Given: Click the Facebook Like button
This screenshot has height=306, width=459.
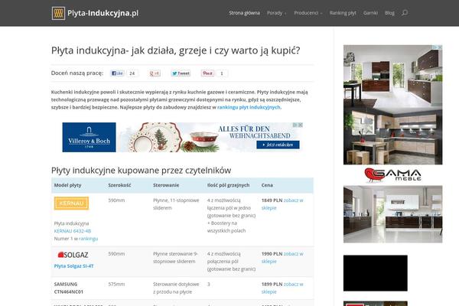Looking at the screenshot, I should [x=117, y=73].
